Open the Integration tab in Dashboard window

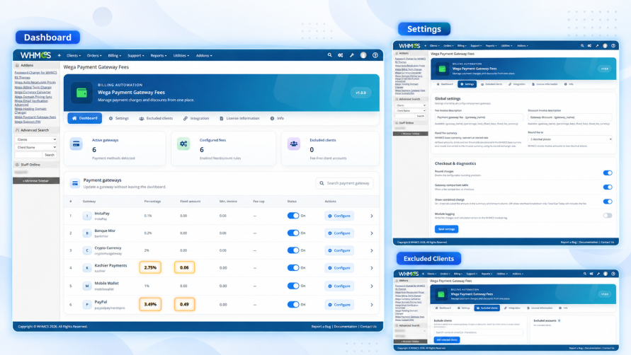tap(196, 118)
